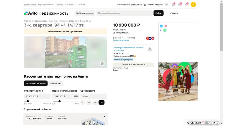The image size is (225, 129).
Task: Open История цены link
Action: [x=121, y=33]
